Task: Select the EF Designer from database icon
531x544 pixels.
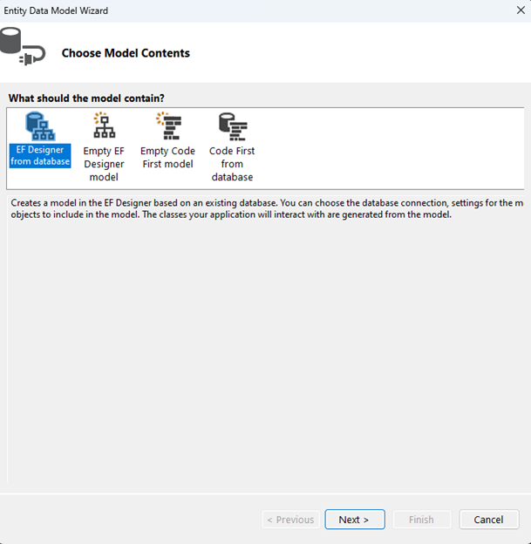Action: 40,126
